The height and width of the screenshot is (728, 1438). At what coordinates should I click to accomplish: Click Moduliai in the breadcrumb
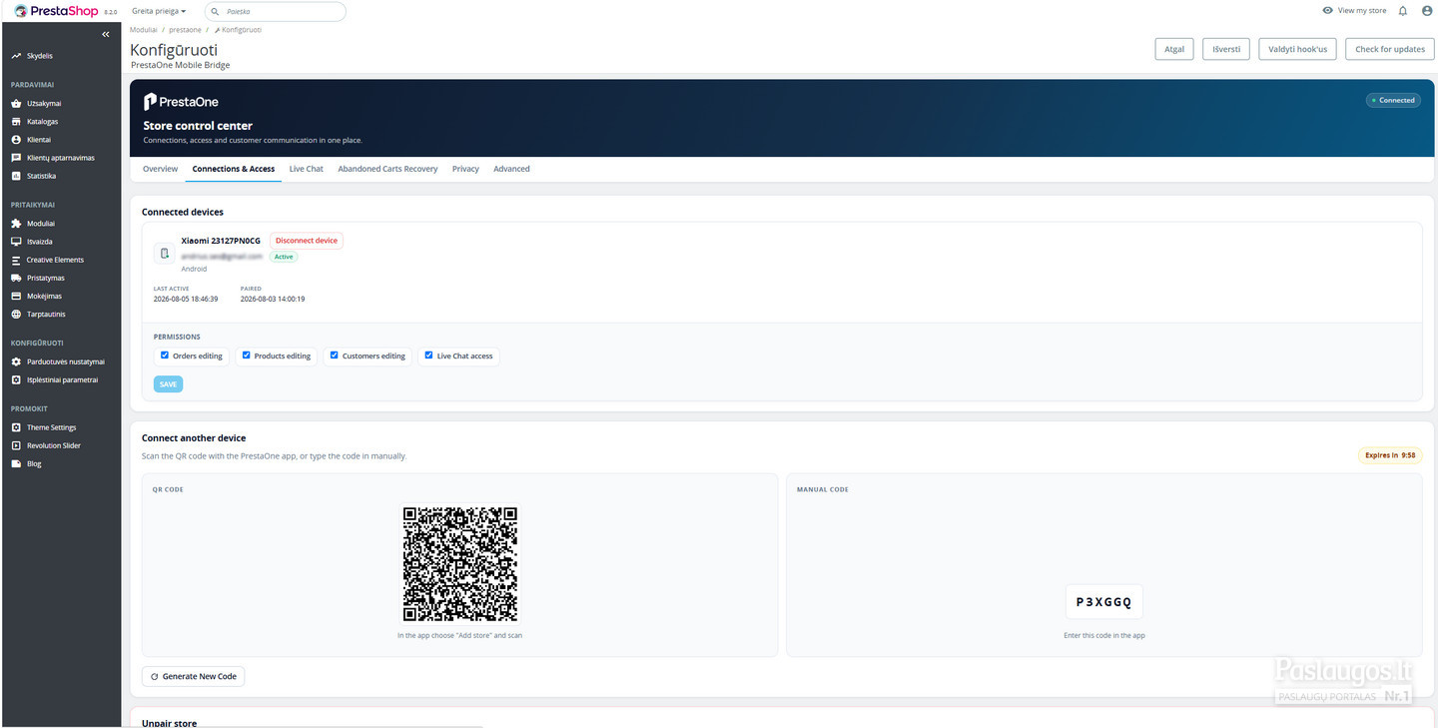click(x=144, y=30)
